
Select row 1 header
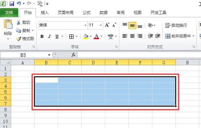pos(5,68)
